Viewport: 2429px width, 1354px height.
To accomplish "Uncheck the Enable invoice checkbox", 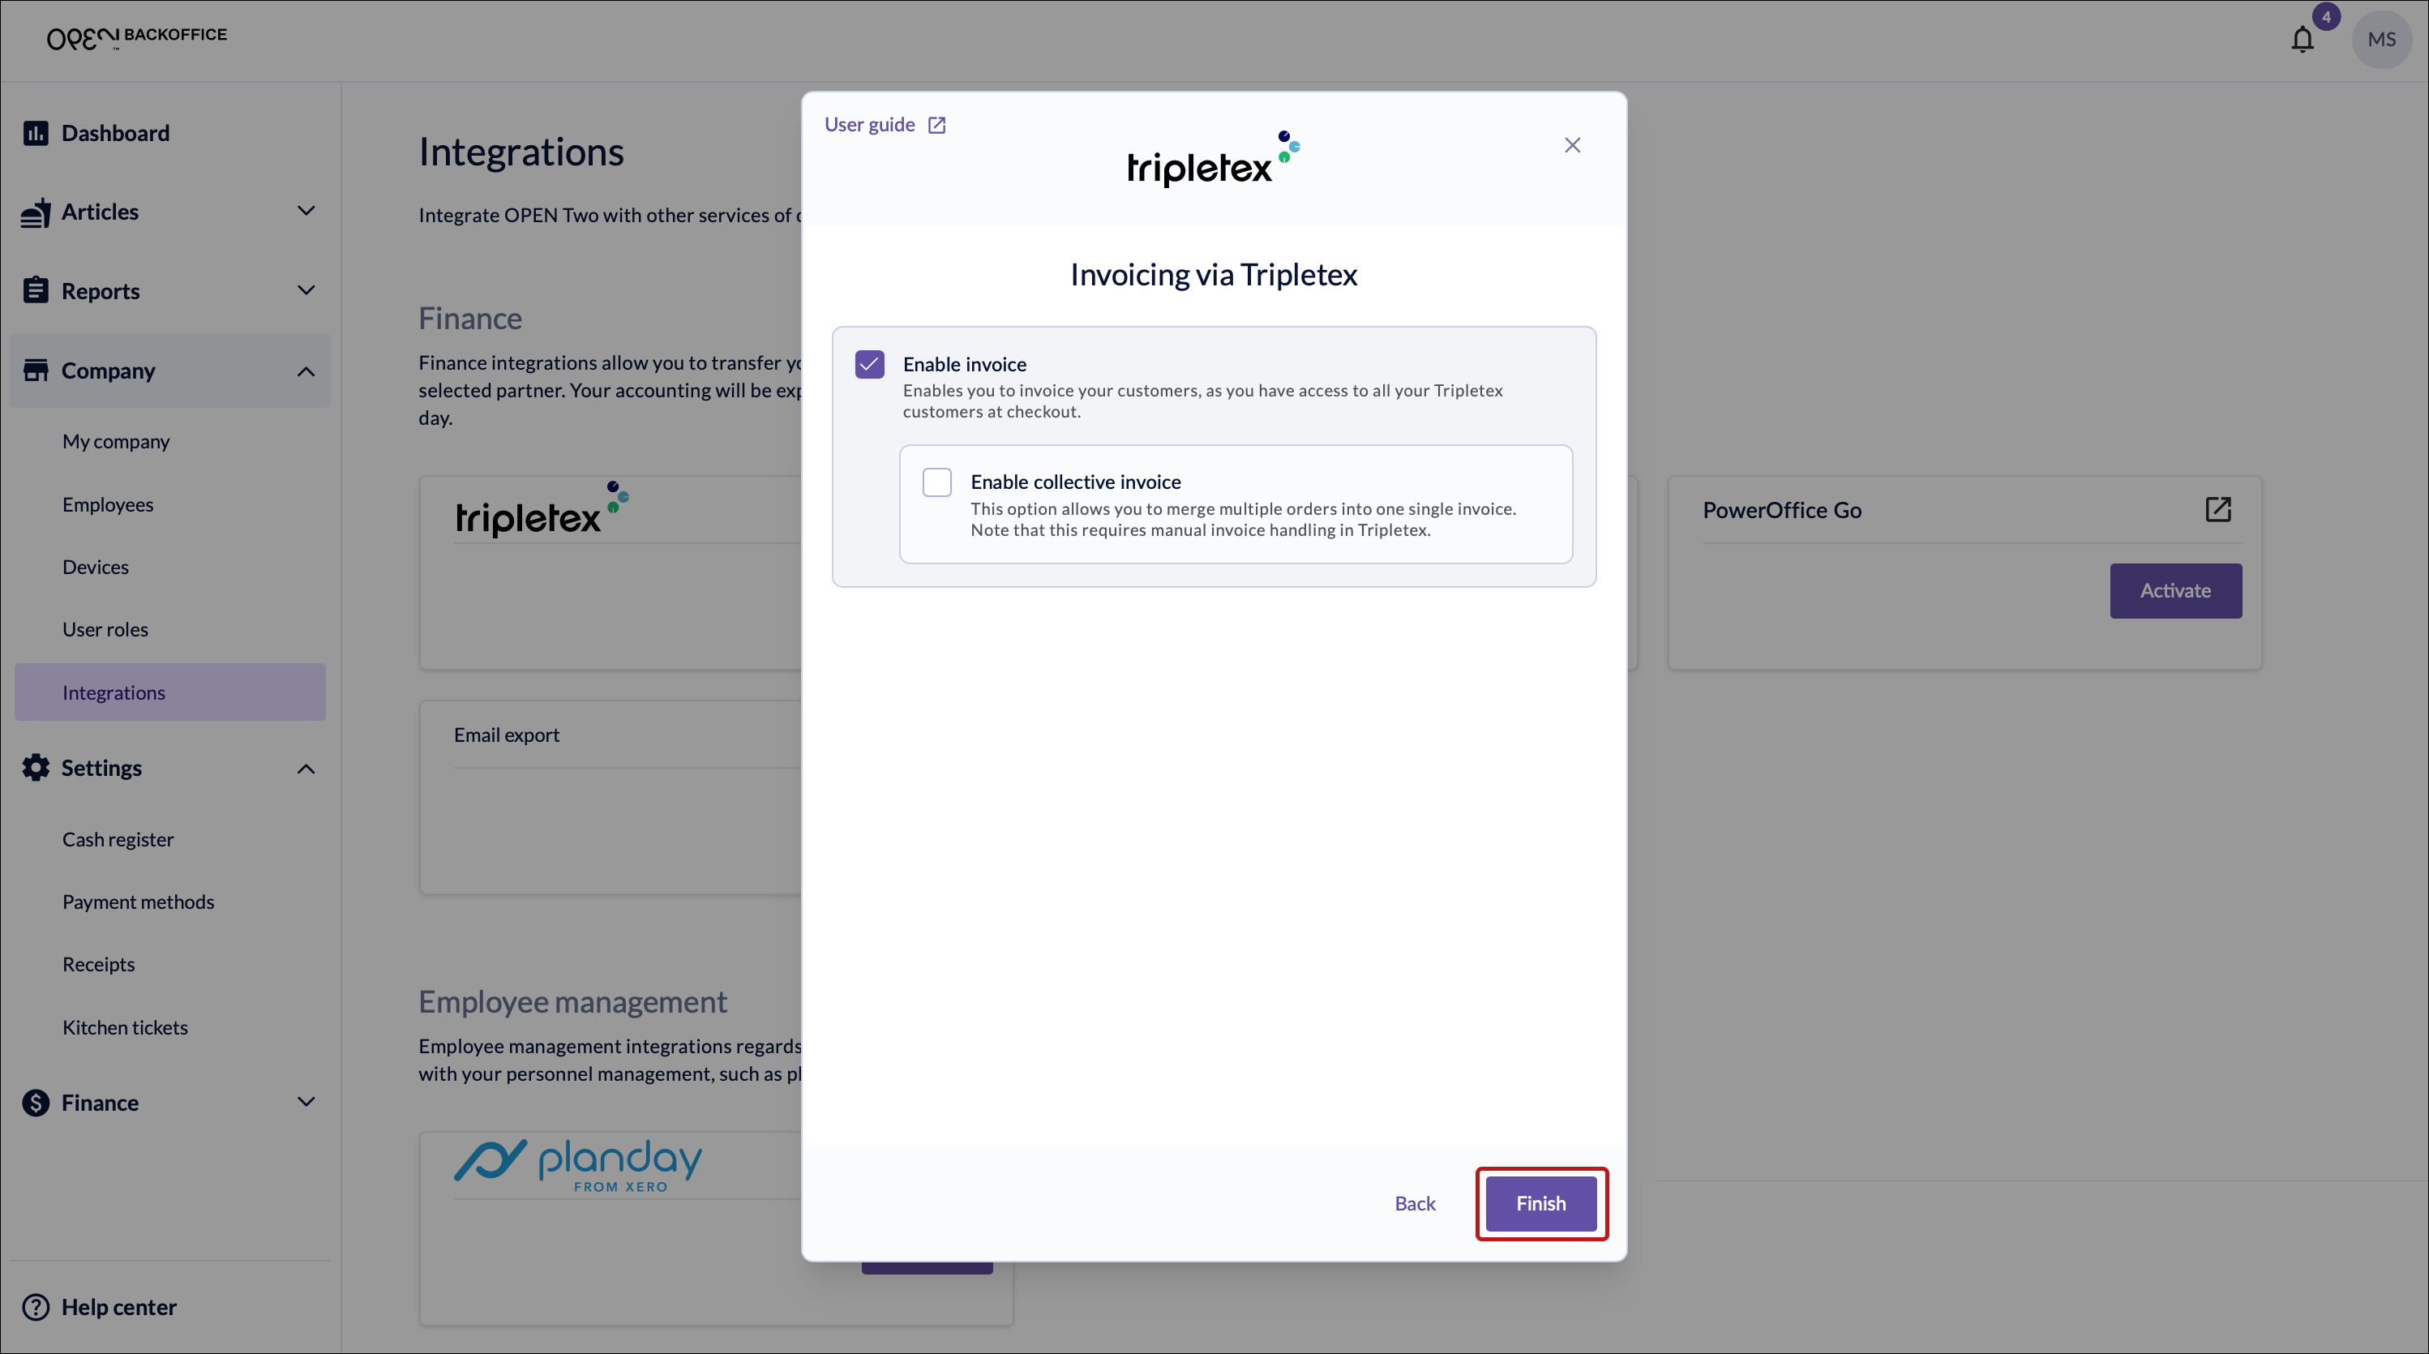I will (869, 365).
